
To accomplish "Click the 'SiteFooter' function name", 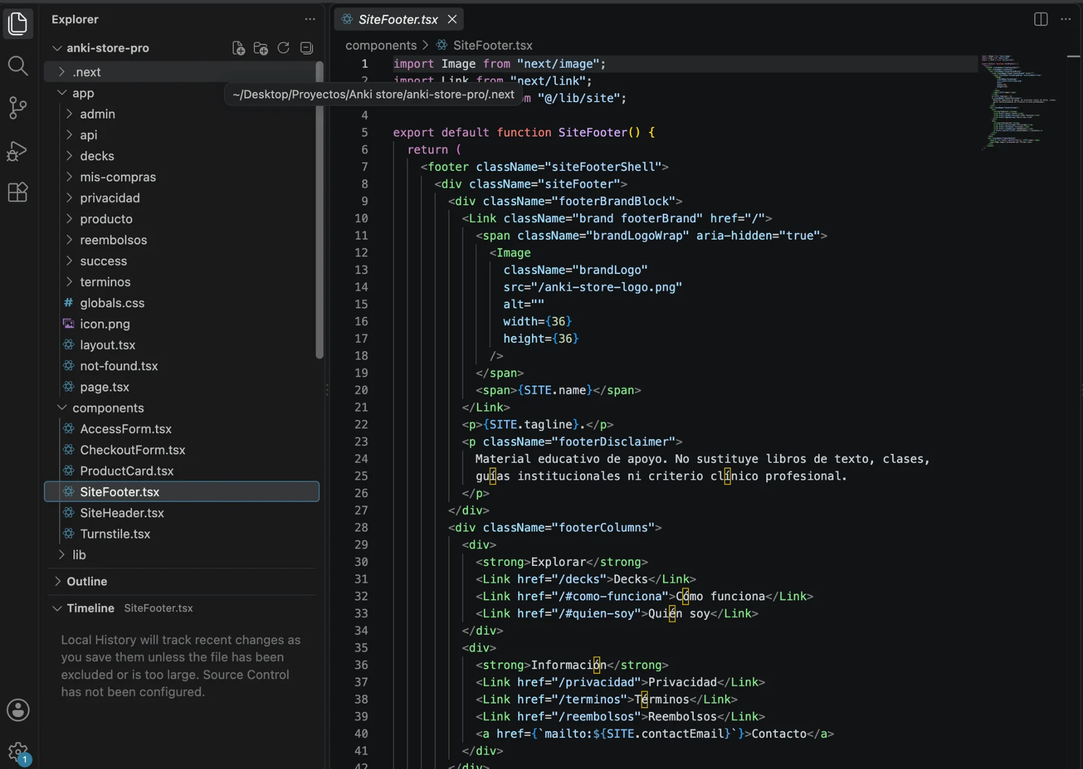I will pos(593,132).
